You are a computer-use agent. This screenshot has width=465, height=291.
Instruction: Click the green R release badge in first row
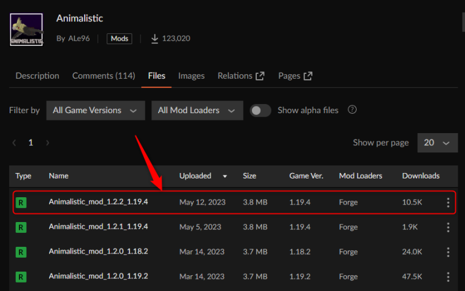[x=22, y=203]
